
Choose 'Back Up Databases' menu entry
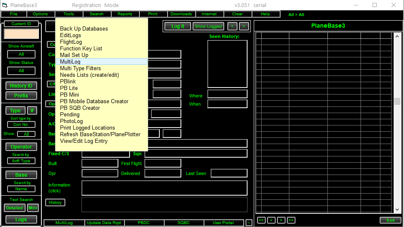[x=84, y=28]
